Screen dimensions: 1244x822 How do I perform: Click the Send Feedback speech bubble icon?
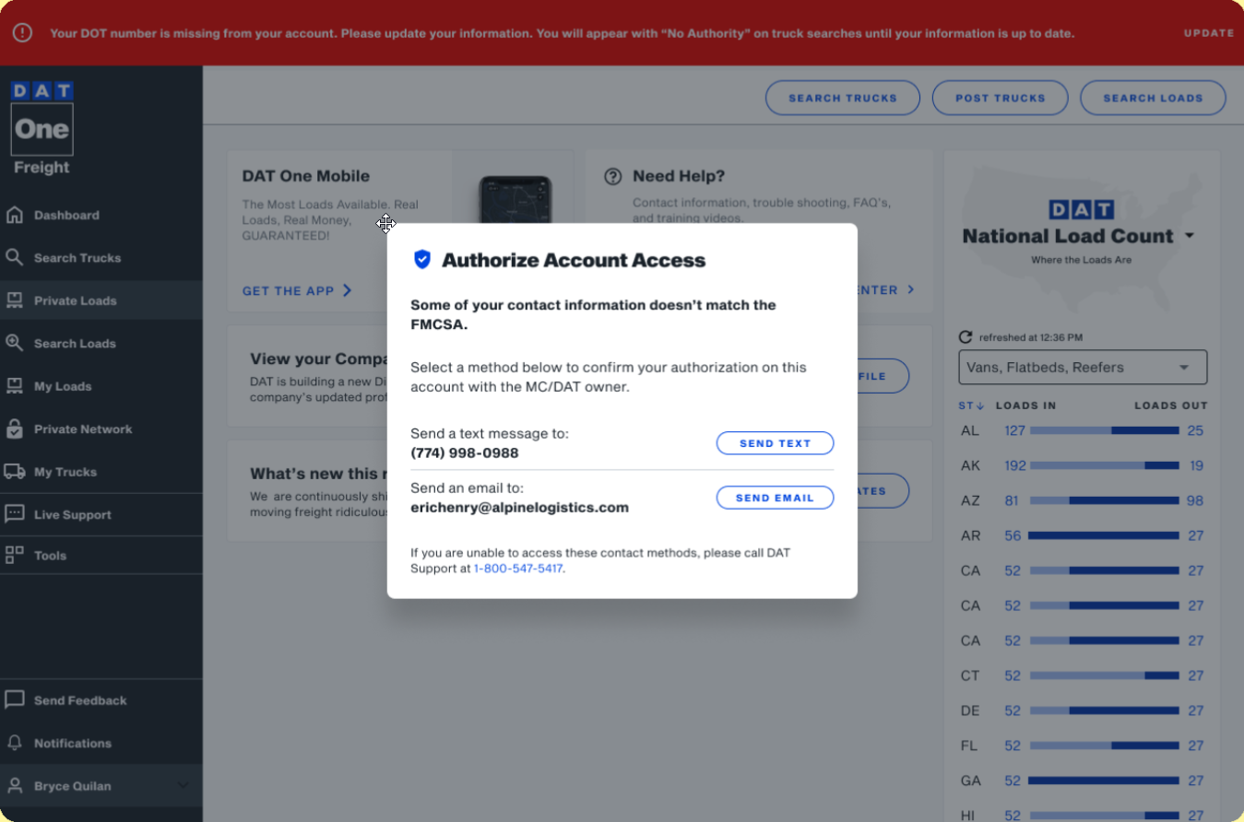(x=14, y=700)
